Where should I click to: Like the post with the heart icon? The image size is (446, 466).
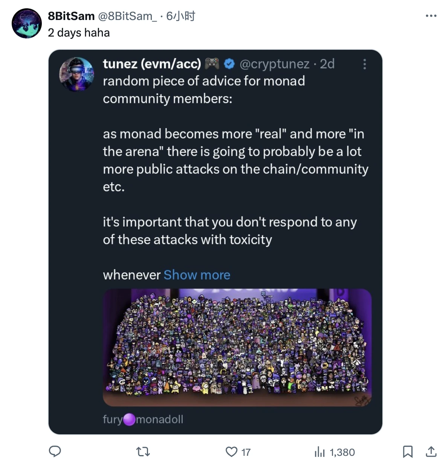tap(231, 452)
